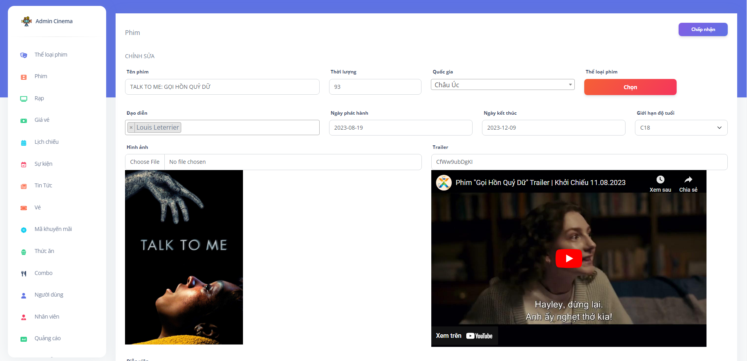Screen dimensions: 747x361
Task: Click the CHỈNH SỬA section label
Action: pyautogui.click(x=140, y=56)
